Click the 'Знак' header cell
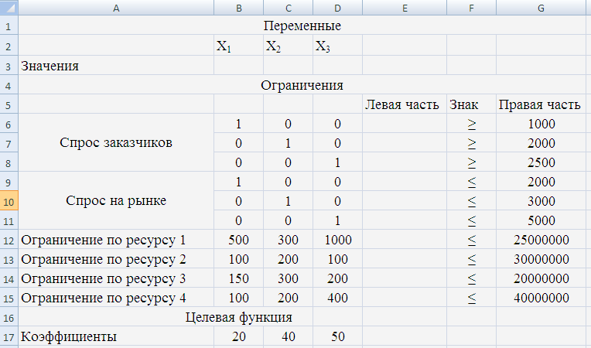This screenshot has width=591, height=348. pos(471,104)
